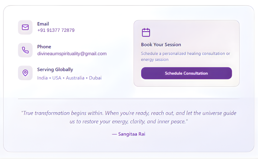The image size is (258, 162).
Task: Click the horizontal divider above the quote
Action: [129, 99]
